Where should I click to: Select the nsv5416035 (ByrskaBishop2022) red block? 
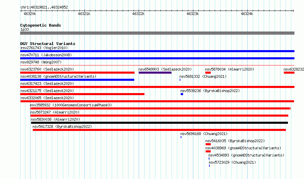tap(208, 144)
